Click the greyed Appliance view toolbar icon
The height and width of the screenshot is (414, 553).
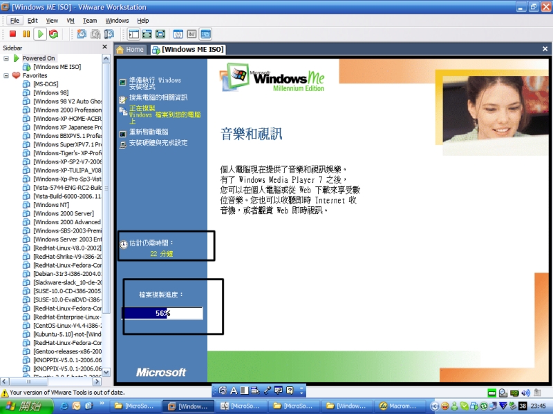(191, 34)
